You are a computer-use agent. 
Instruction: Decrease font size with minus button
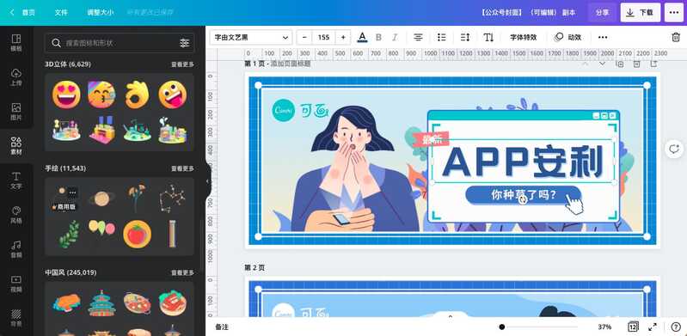304,37
